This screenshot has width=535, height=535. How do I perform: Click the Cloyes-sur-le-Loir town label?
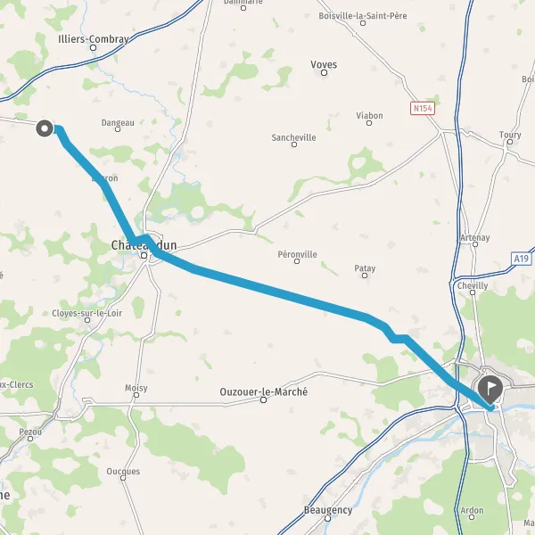pyautogui.click(x=87, y=313)
